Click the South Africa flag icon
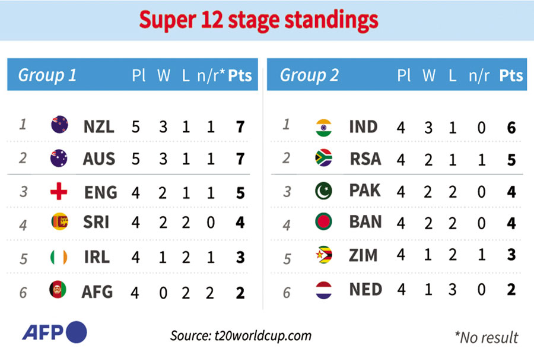 point(324,159)
